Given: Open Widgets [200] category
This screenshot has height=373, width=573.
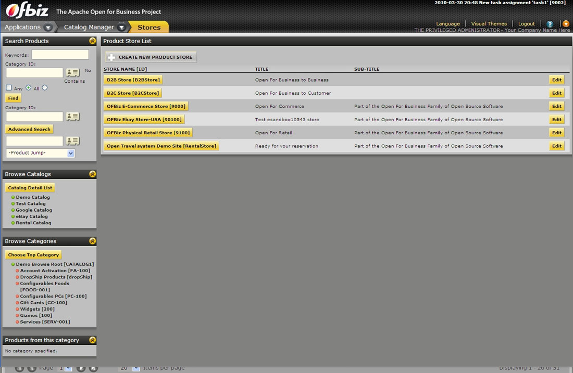Looking at the screenshot, I should pyautogui.click(x=38, y=309).
